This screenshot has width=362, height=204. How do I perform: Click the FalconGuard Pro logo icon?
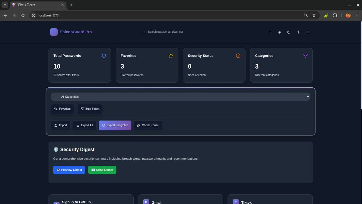(x=54, y=32)
